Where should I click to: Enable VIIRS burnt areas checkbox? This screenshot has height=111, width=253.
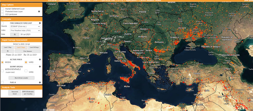click(26, 71)
